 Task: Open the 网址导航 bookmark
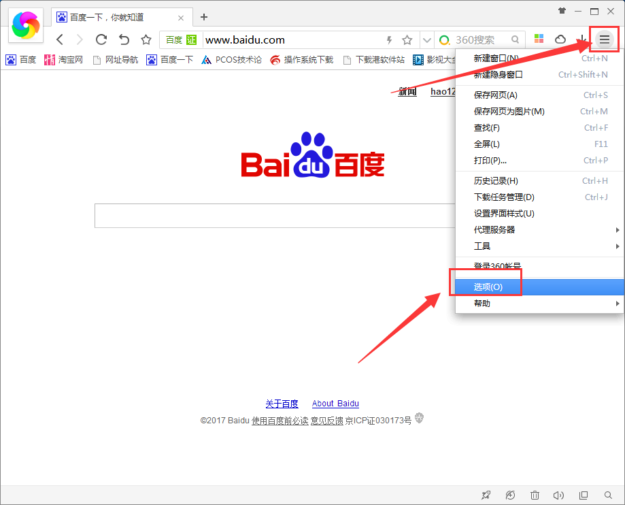115,60
